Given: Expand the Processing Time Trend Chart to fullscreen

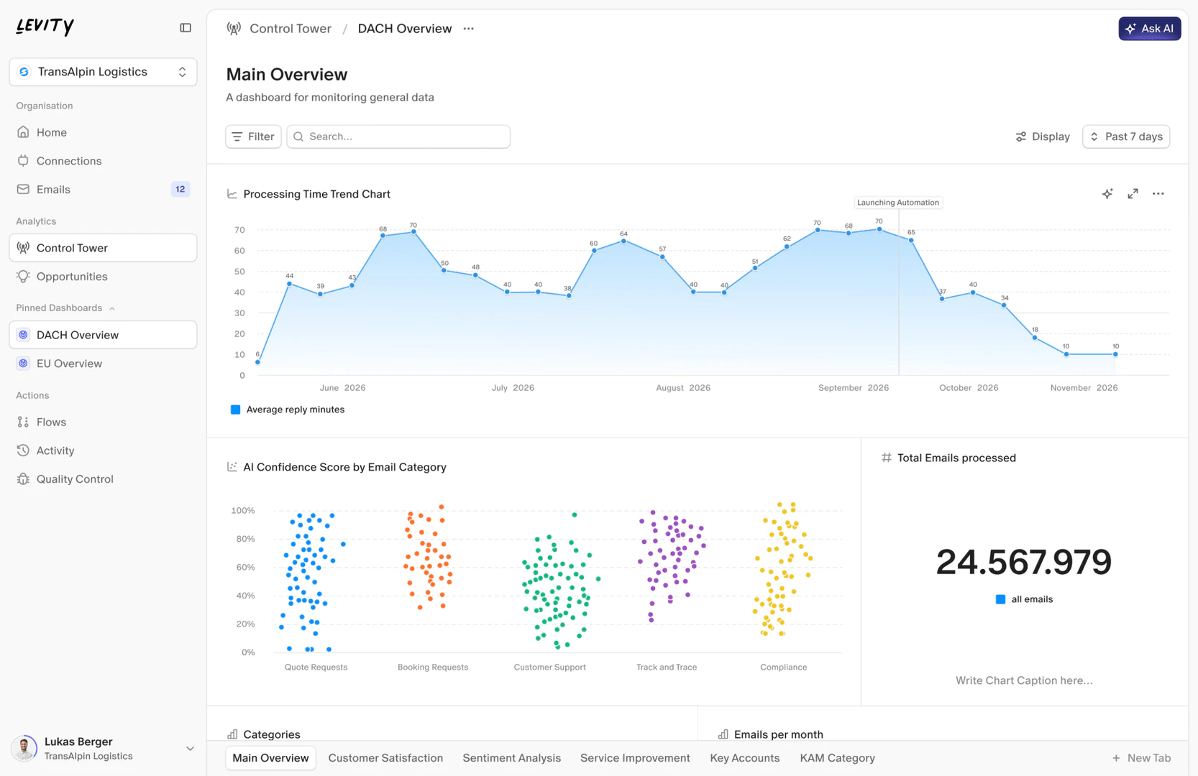Looking at the screenshot, I should pyautogui.click(x=1133, y=193).
